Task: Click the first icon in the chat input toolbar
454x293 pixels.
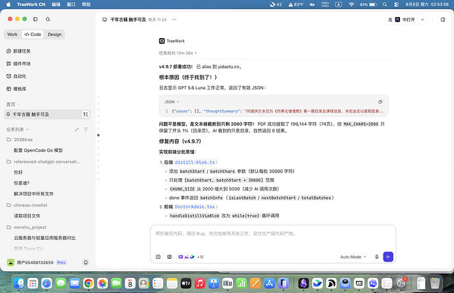Action: pos(158,257)
